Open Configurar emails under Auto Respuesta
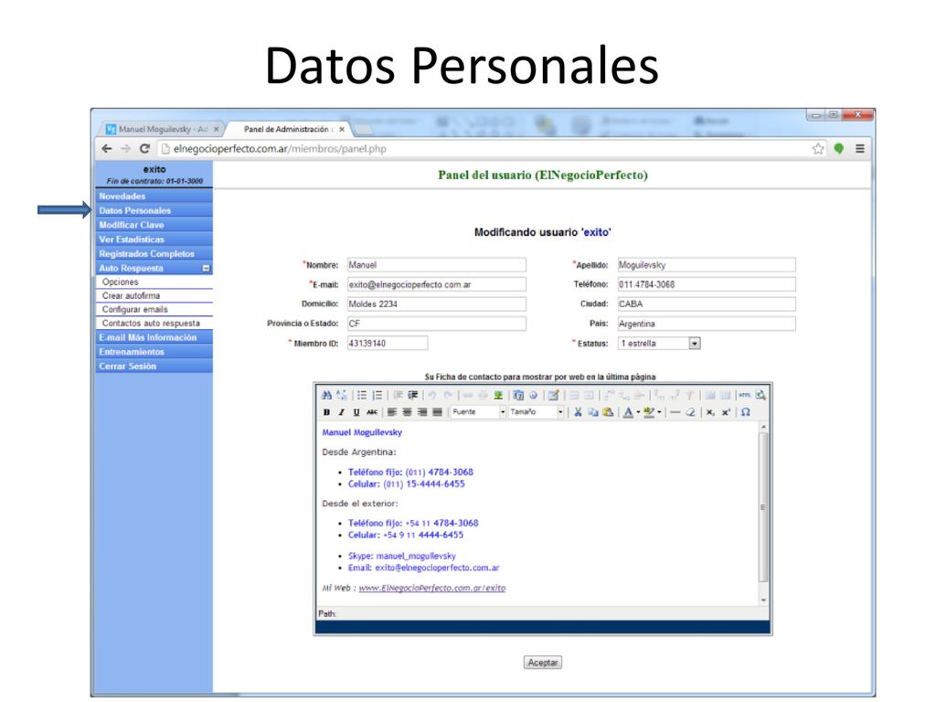 (x=154, y=309)
